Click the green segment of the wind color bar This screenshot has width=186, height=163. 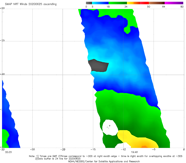[x=118, y=3]
